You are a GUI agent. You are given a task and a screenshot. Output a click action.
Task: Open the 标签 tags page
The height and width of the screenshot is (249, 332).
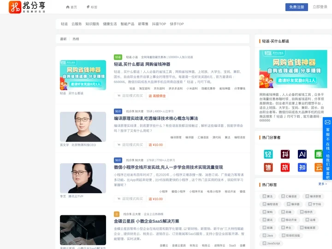[x=92, y=7]
